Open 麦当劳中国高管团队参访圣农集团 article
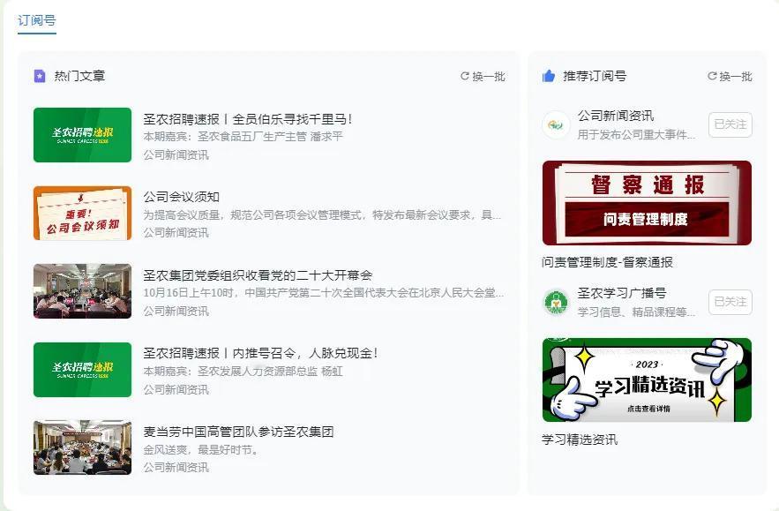This screenshot has width=779, height=511. (238, 432)
